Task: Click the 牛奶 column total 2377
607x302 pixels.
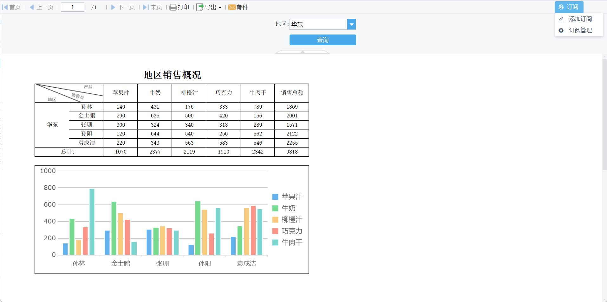Action: tap(155, 152)
